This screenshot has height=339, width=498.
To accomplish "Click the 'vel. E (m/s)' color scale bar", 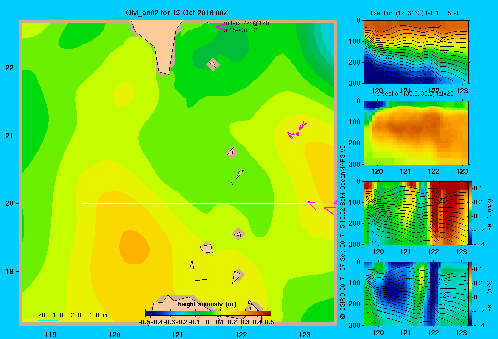I will (471, 294).
